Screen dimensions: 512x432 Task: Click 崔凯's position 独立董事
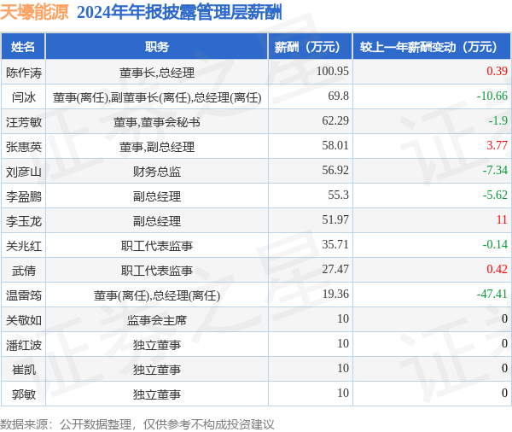click(x=157, y=370)
